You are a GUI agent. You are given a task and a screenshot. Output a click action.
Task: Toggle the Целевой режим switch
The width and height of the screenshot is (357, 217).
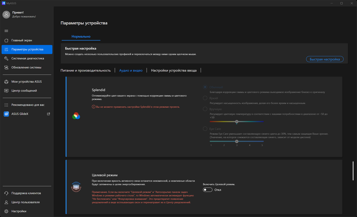pos(207,190)
